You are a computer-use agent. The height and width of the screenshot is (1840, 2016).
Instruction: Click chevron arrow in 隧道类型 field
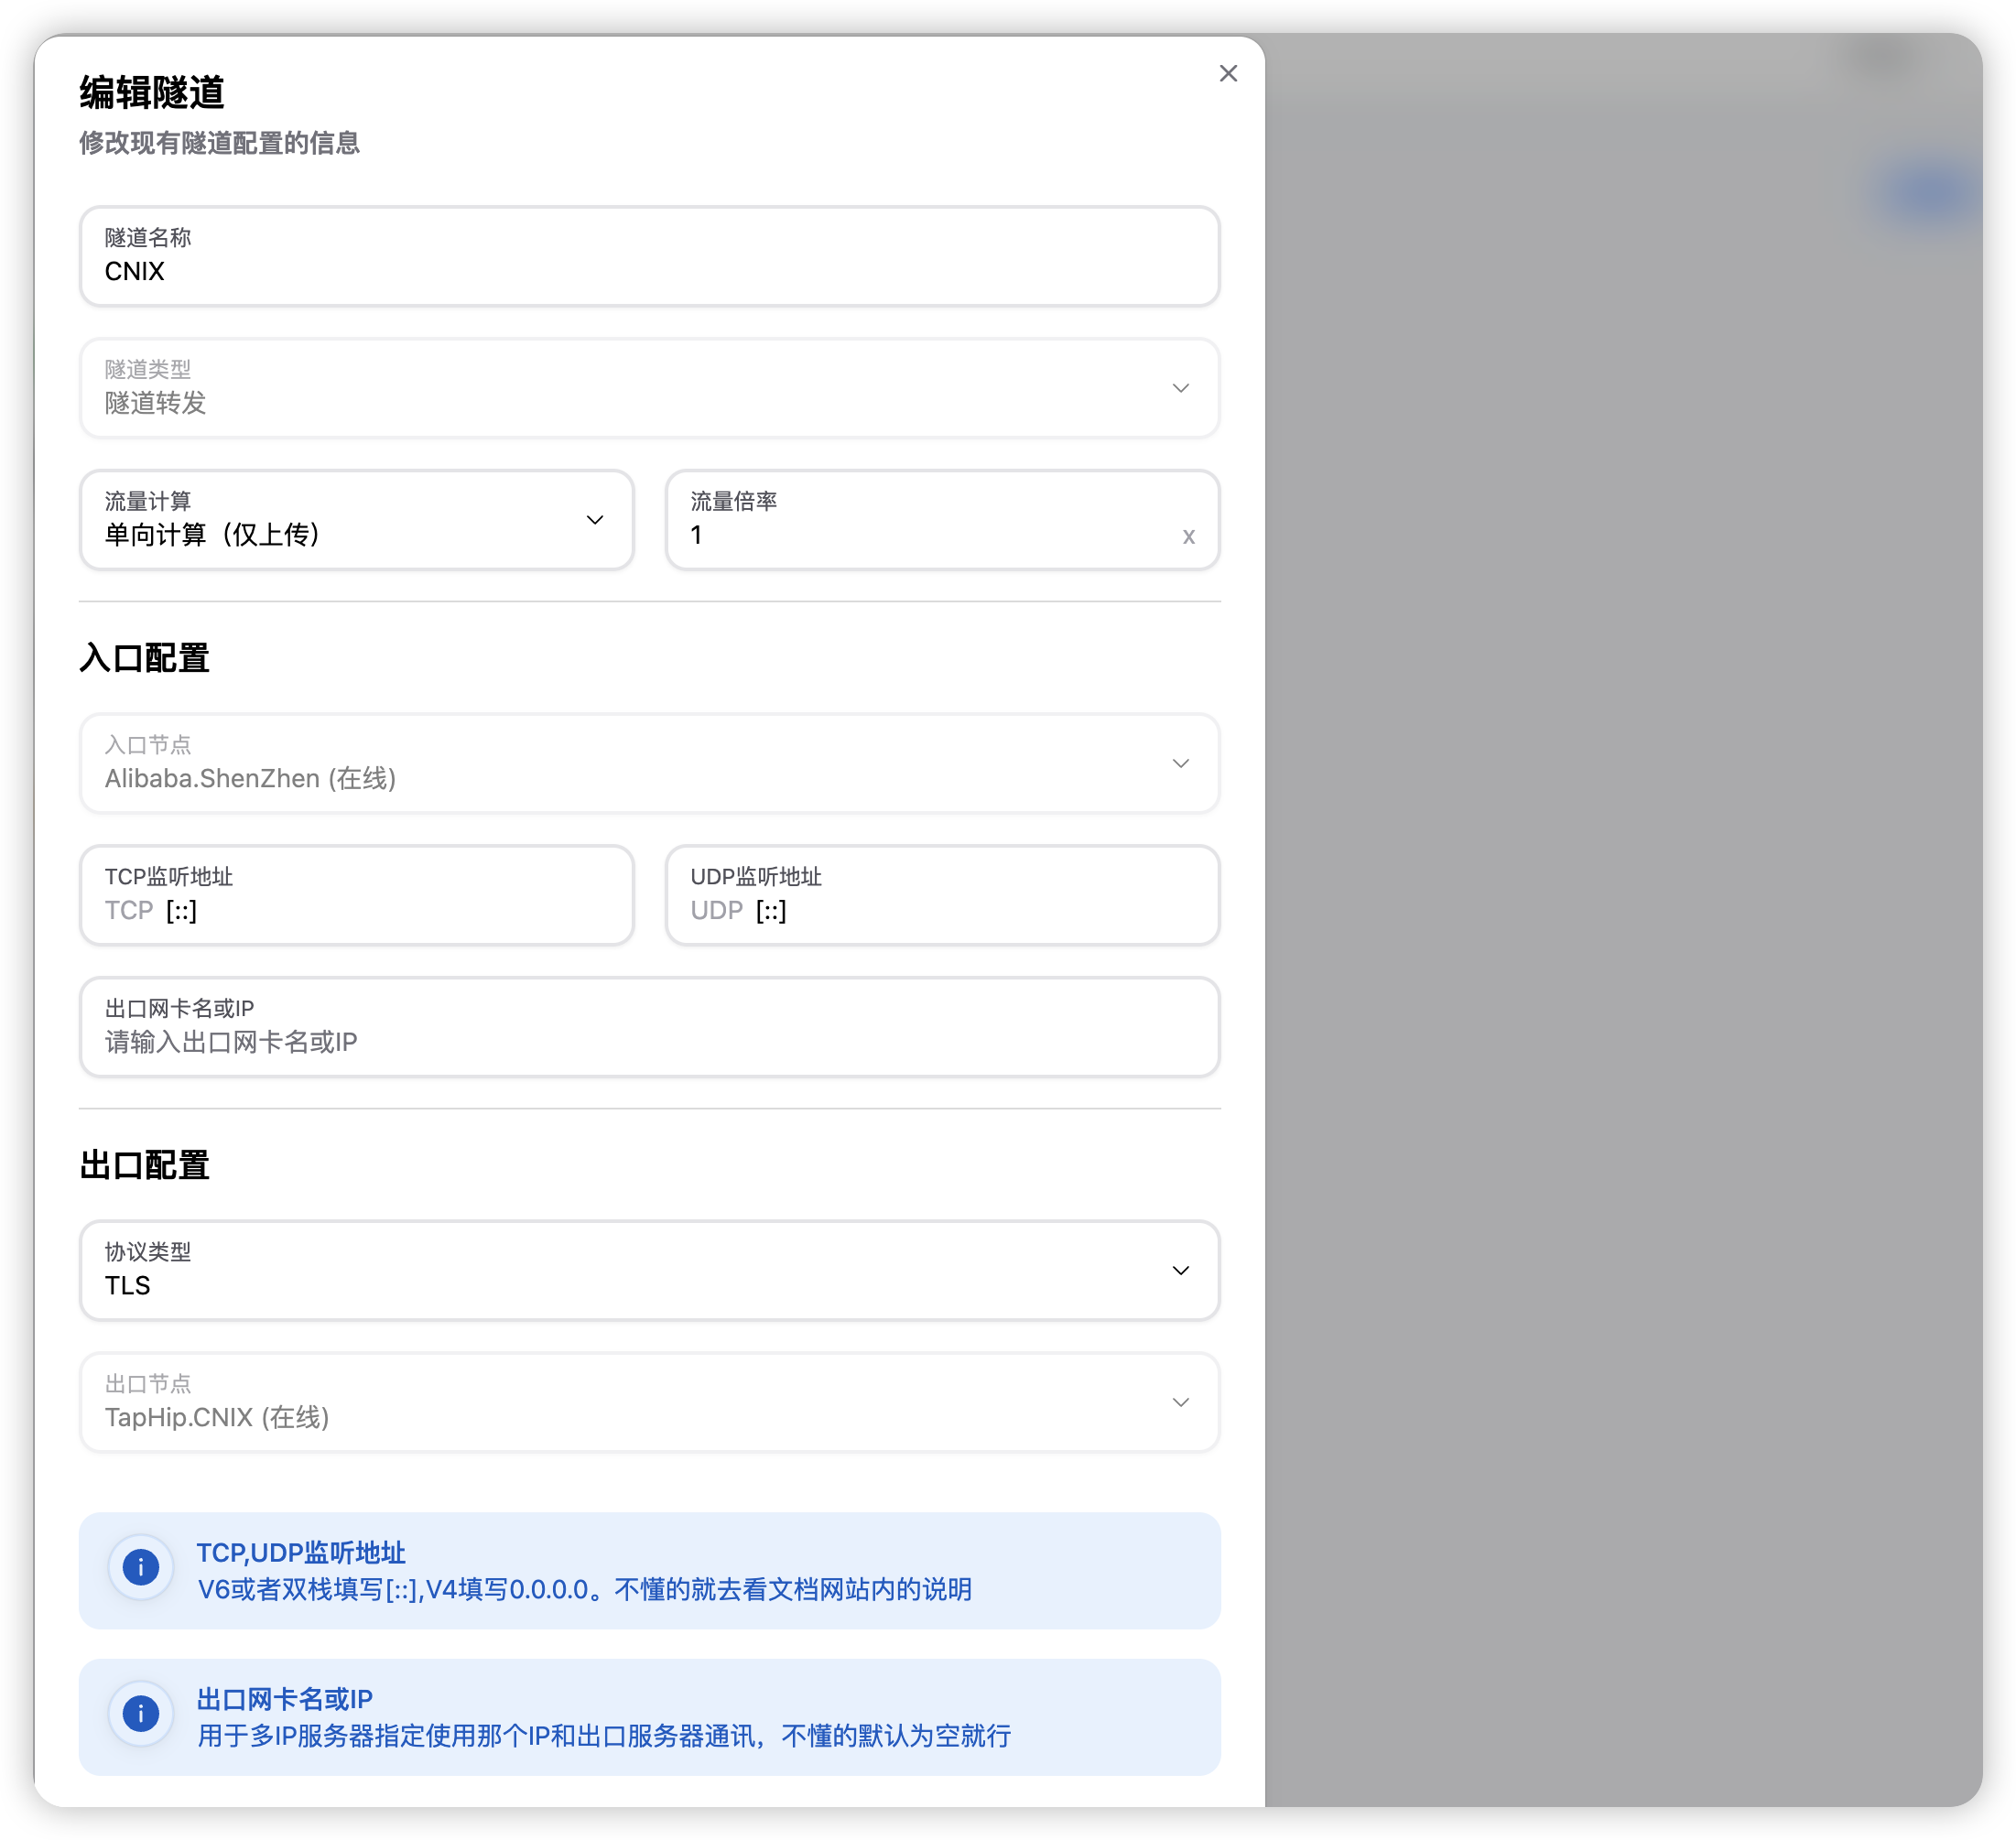(1180, 388)
